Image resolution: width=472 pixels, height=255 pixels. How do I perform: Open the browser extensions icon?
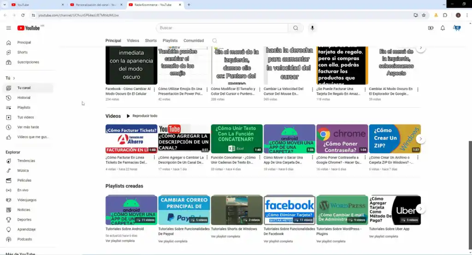pyautogui.click(x=445, y=15)
